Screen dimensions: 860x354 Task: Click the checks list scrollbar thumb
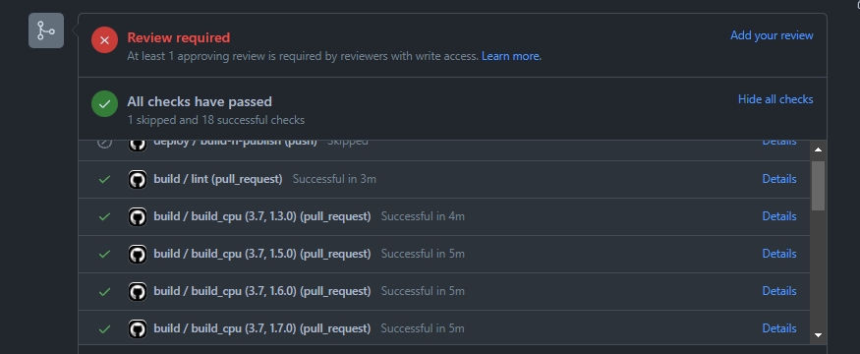coord(819,186)
